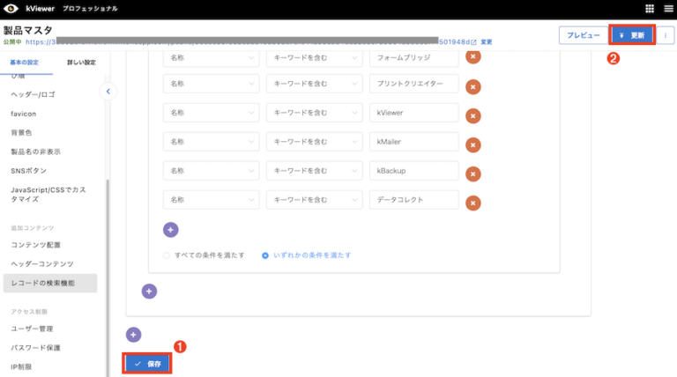
Task: Add a new condition with purple plus below rows
Action: [x=170, y=229]
